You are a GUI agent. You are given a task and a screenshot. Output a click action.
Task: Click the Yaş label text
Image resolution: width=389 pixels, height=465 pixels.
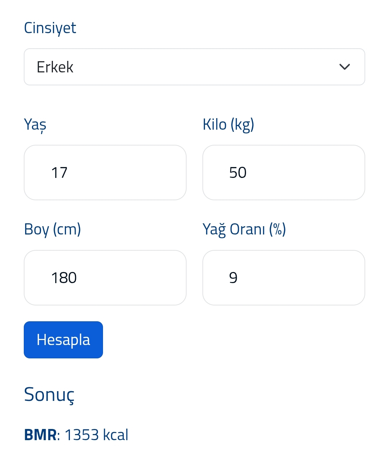click(35, 125)
